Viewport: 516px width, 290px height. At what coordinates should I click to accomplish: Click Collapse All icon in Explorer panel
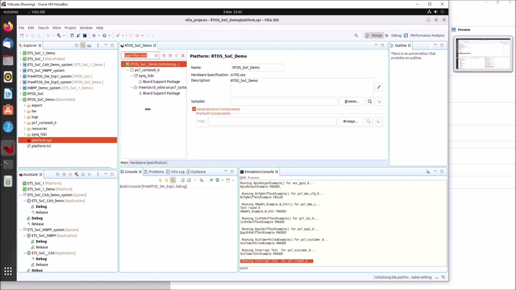pos(77,46)
